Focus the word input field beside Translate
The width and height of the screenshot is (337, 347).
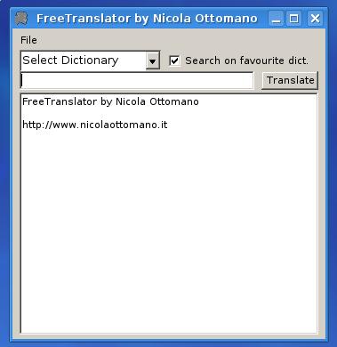pyautogui.click(x=137, y=80)
